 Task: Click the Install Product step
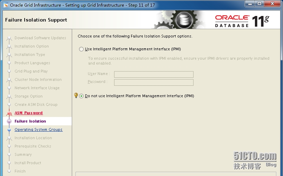click(28, 163)
